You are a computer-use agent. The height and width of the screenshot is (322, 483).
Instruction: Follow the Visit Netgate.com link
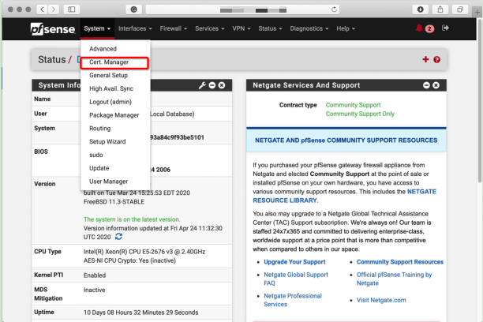381,300
